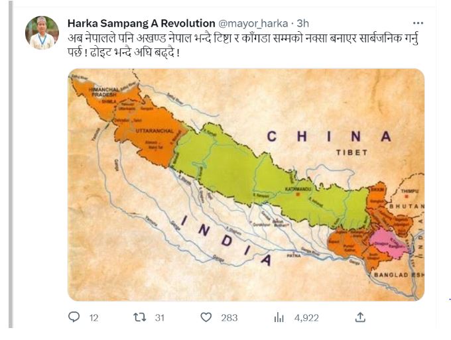Click the 4,922 views count

(306, 318)
